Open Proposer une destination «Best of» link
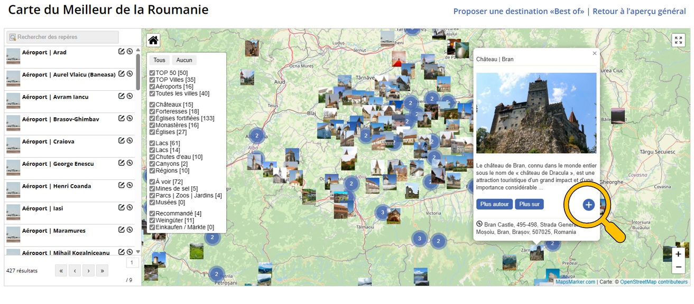This screenshot has width=694, height=304. pyautogui.click(x=519, y=11)
